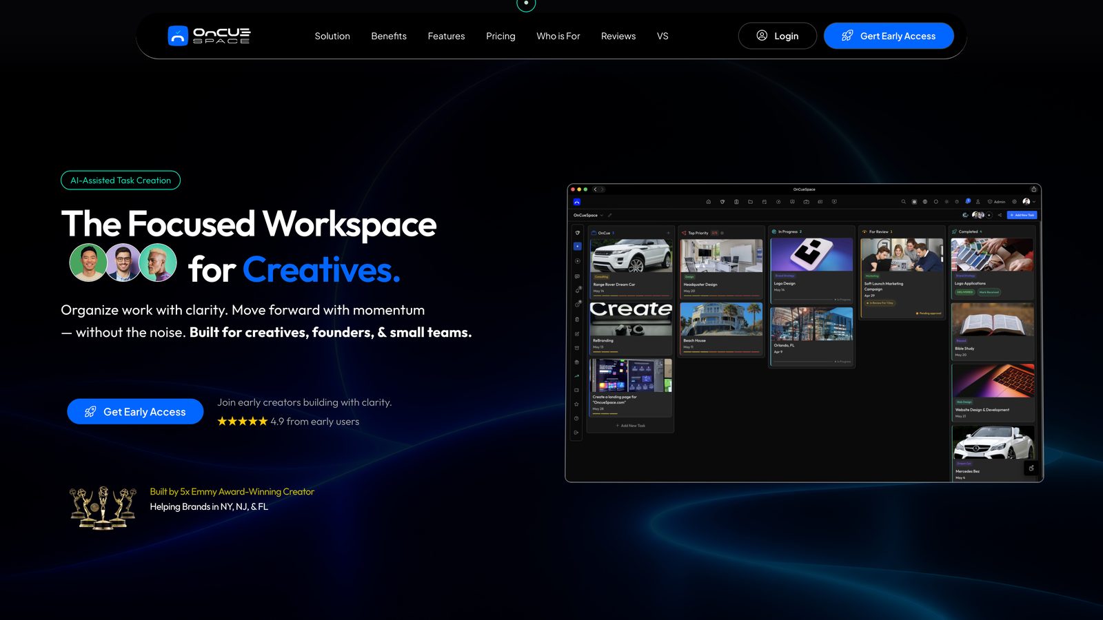Open the Orlando, FL task card
The height and width of the screenshot is (620, 1103).
coord(811,336)
